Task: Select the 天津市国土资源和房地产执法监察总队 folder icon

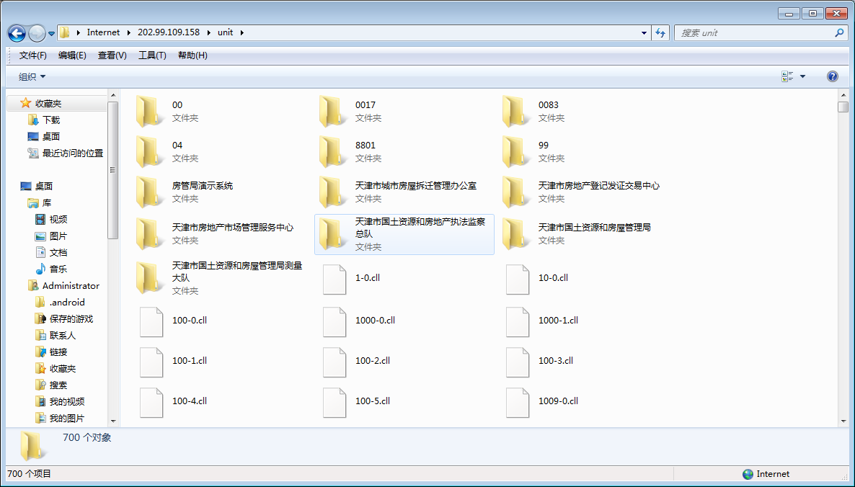Action: (333, 234)
